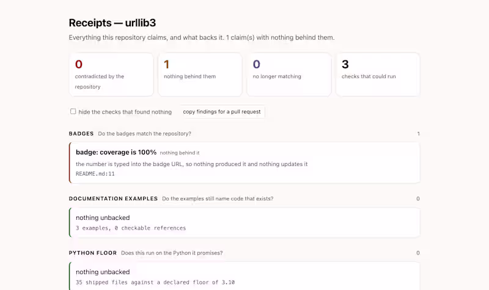Click the nothing behind it tag
This screenshot has height=290, width=489.
[x=180, y=153]
